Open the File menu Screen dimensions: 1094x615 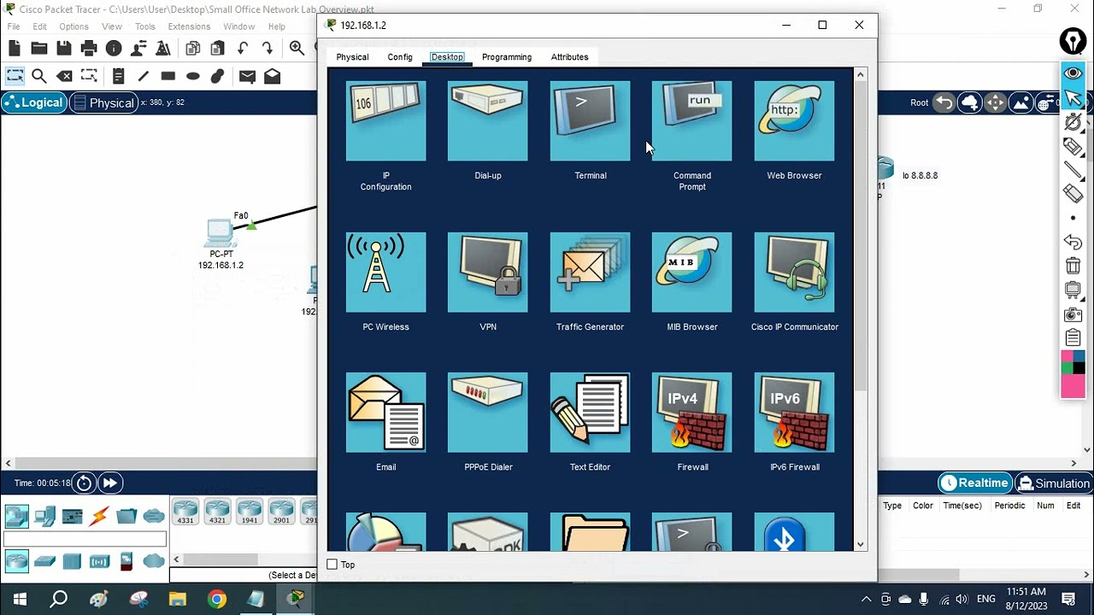(x=14, y=26)
